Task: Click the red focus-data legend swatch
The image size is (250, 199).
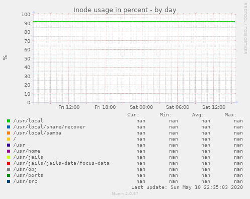Action: tap(9, 163)
